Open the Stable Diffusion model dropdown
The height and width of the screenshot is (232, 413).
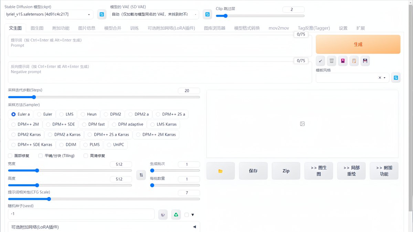[x=49, y=14]
